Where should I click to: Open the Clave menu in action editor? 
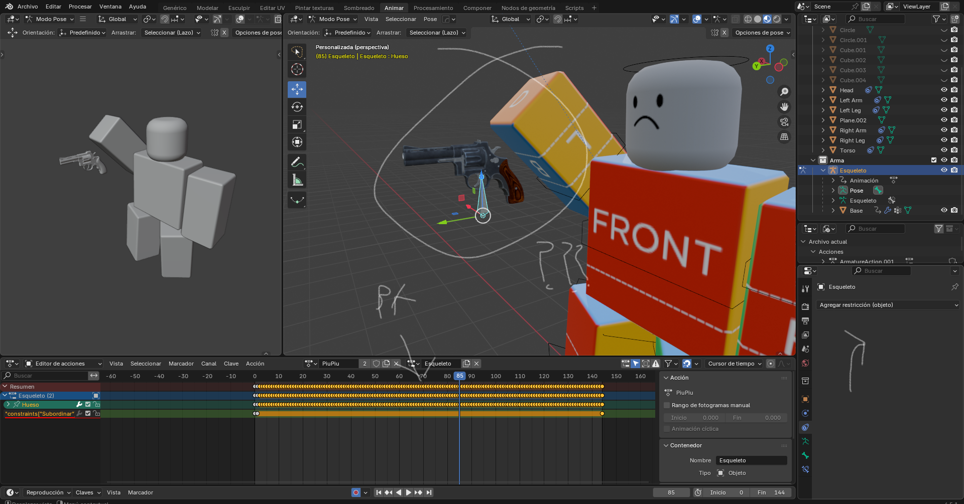(x=231, y=364)
